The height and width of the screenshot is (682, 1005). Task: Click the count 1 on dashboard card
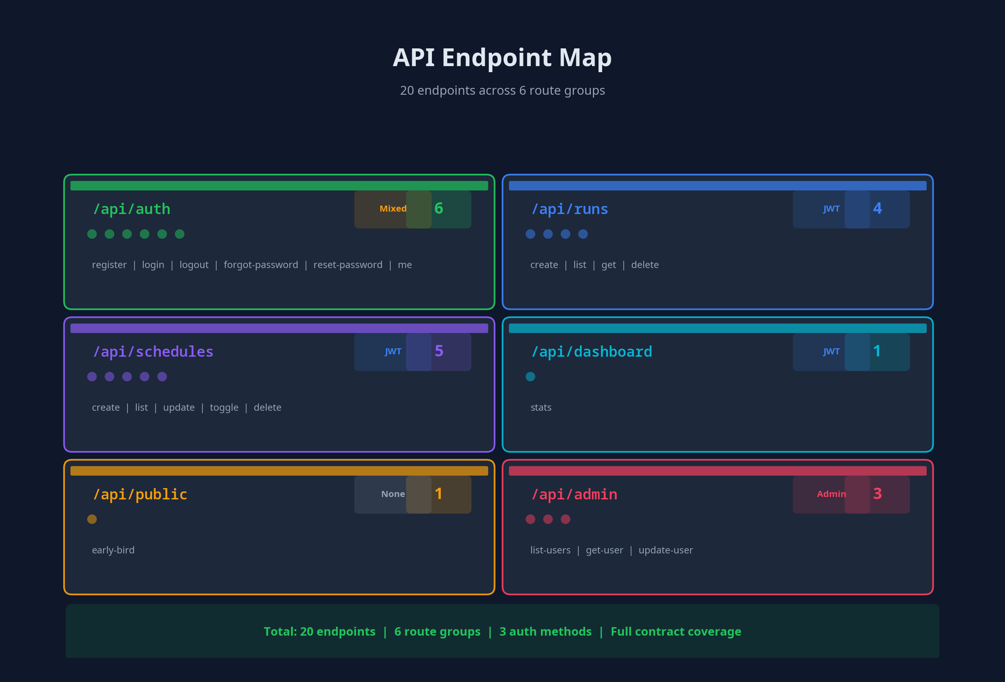point(877,351)
